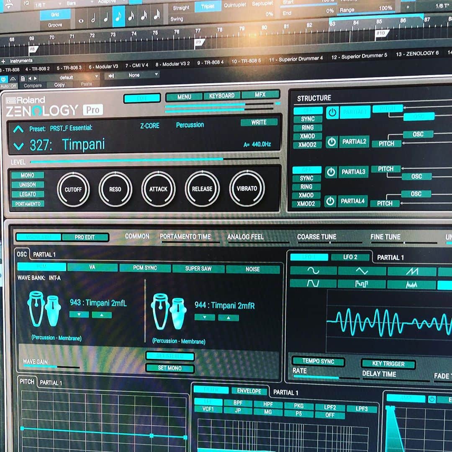Select the triangle LFO waveform
Screen dimensions: 452x452
click(362, 271)
